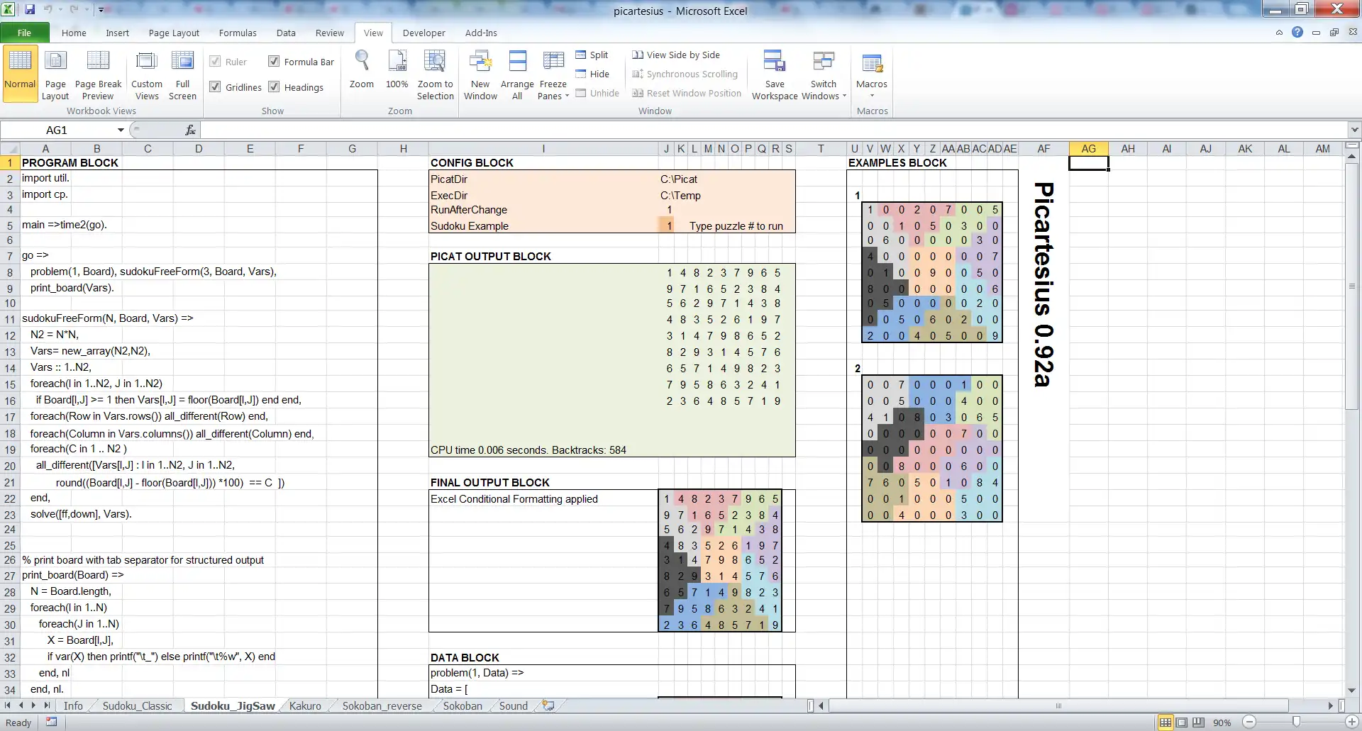Open a New Window
Image resolution: width=1362 pixels, height=731 pixels.
coord(480,74)
